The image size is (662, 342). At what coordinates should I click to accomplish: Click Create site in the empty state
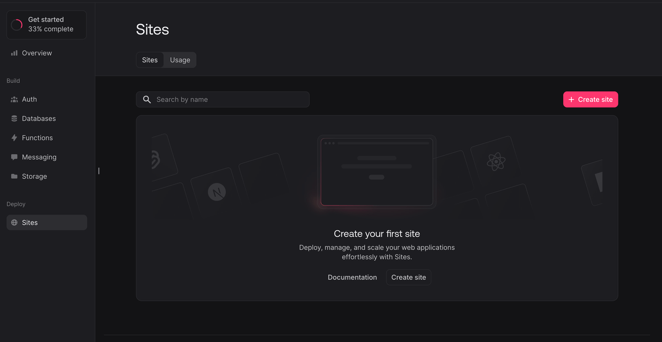click(x=408, y=277)
